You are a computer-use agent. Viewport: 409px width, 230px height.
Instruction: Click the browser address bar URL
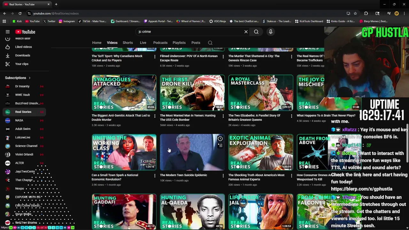pos(56,13)
